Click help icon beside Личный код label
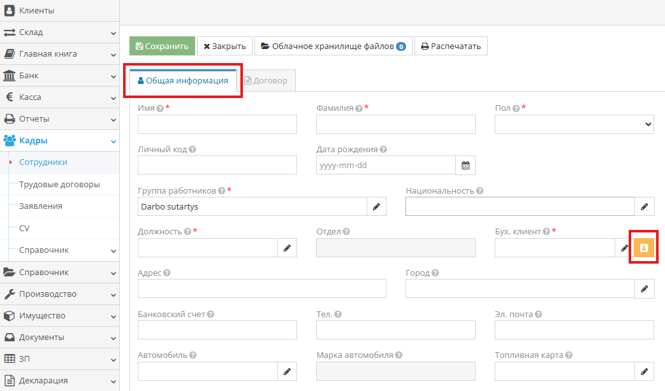The width and height of the screenshot is (665, 391). point(192,150)
